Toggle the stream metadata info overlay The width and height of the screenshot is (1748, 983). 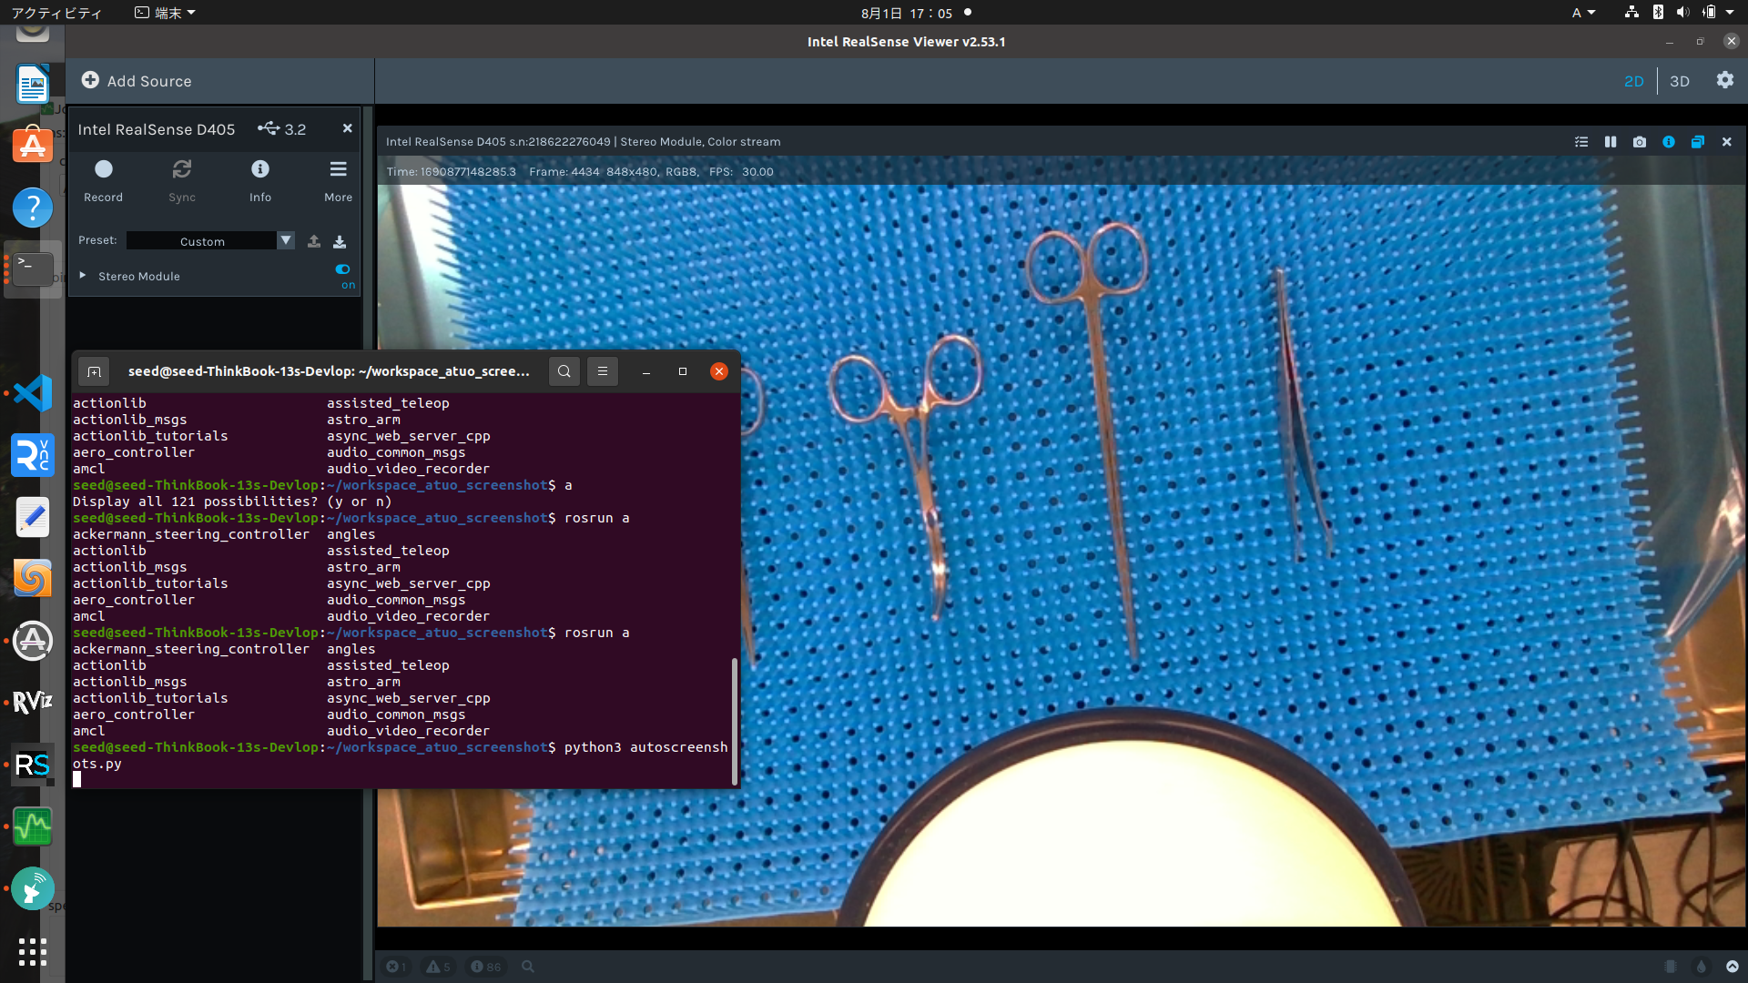tap(1669, 142)
